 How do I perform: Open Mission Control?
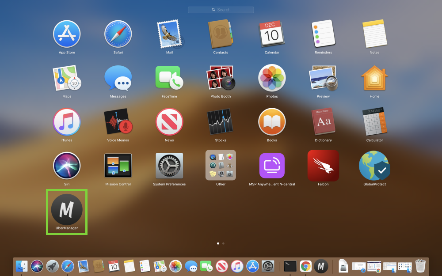pyautogui.click(x=118, y=166)
